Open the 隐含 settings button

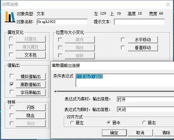[31, 115]
